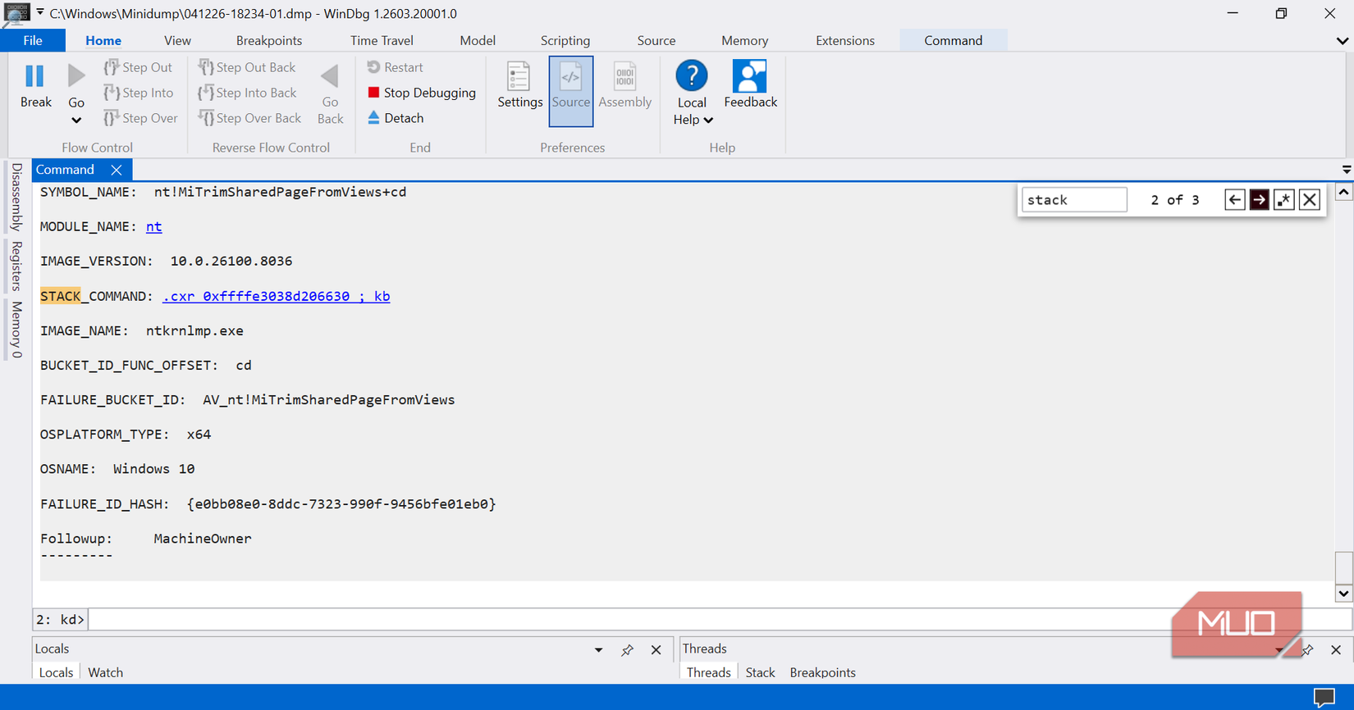This screenshot has height=710, width=1354.
Task: Open the Disassembly side panel
Action: [x=16, y=197]
